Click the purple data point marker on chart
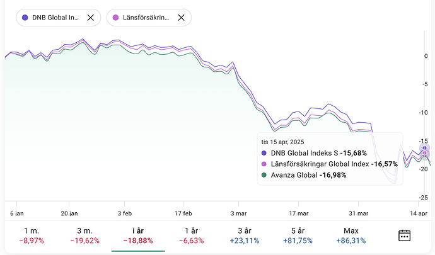Screen dimensions: 435x255 [425, 148]
